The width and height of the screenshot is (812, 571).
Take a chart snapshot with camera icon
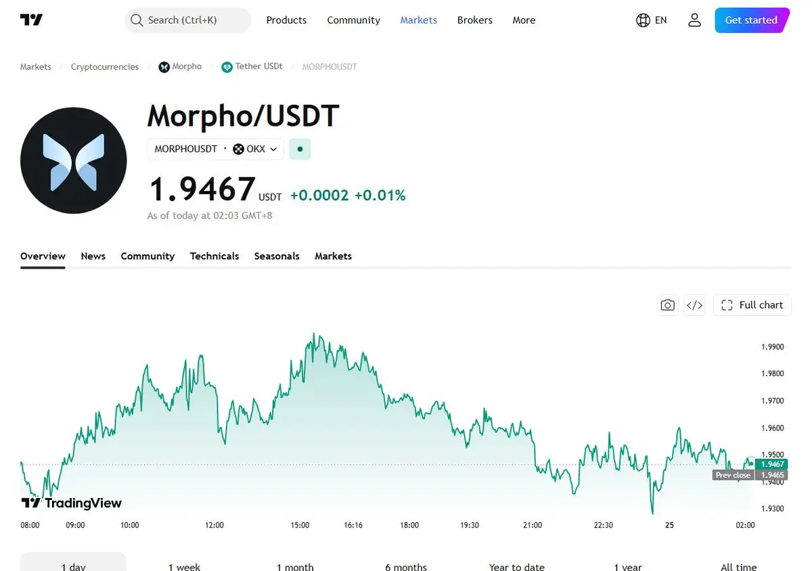click(668, 305)
